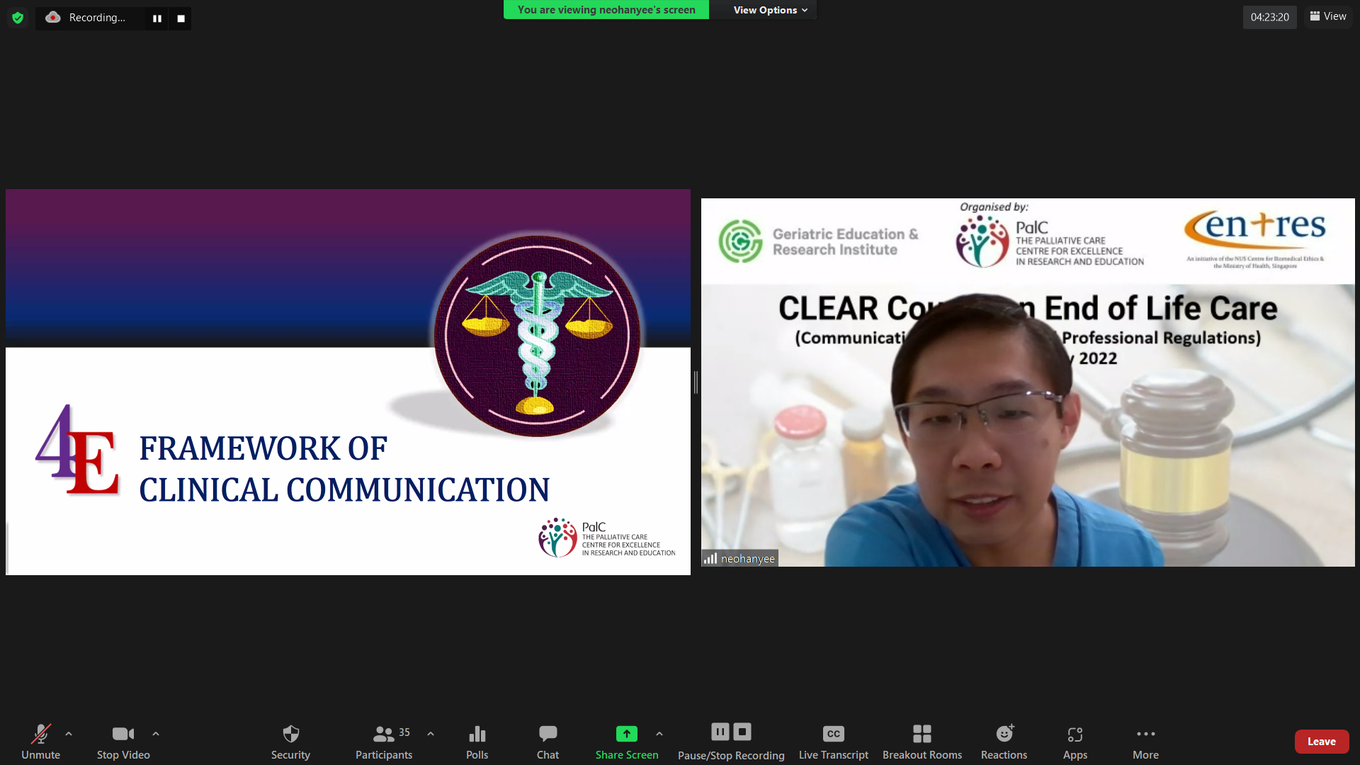1360x765 pixels.
Task: Open the Participants list
Action: 384,740
